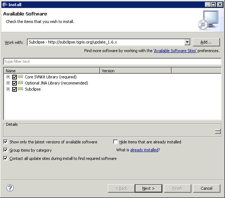Minimize the Install window
The image size is (225, 198).
[207, 5]
